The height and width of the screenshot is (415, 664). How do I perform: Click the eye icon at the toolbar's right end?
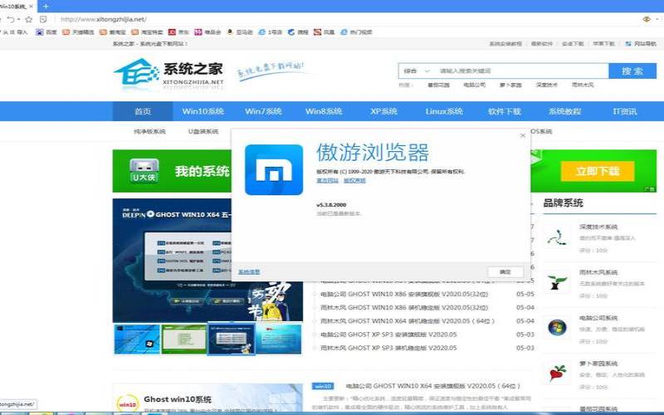pyautogui.click(x=647, y=19)
